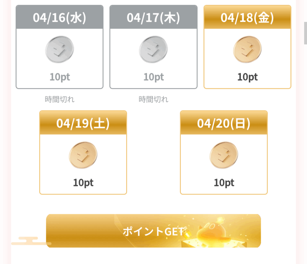The height and width of the screenshot is (264, 307).
Task: Click the gold coin under 04/19(土)
Action: pos(83,155)
